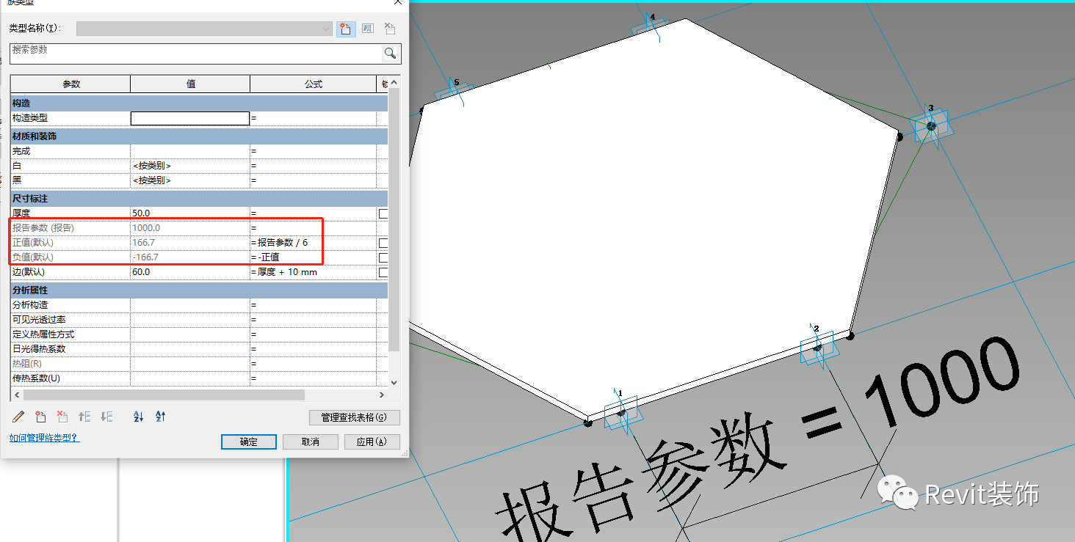Click the vertical scrollbar down arrow

pos(394,382)
